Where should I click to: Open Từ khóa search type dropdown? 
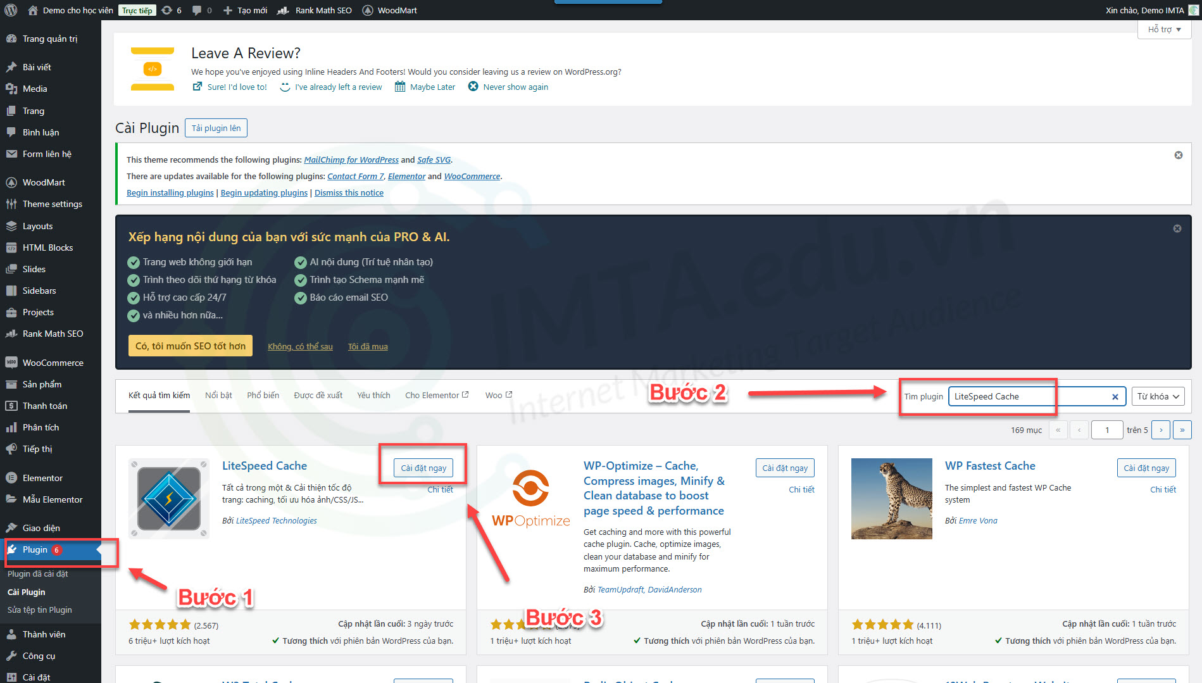tap(1158, 396)
